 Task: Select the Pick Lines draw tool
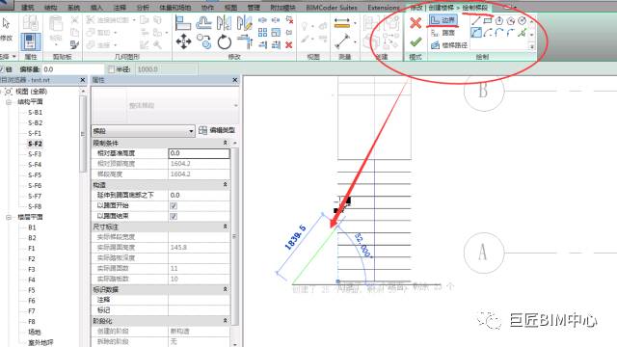tap(522, 33)
